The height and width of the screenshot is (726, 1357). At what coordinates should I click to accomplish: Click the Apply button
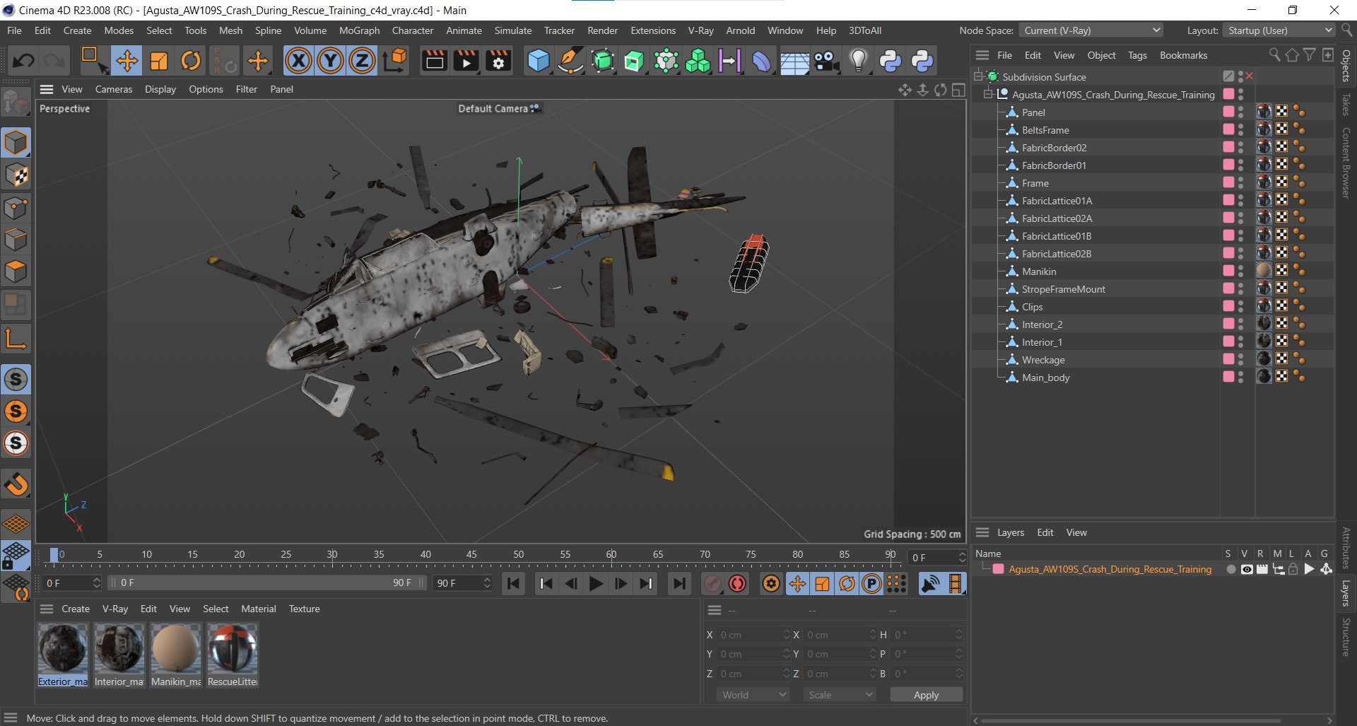point(926,695)
